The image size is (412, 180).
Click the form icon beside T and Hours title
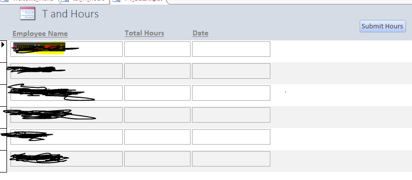click(x=27, y=13)
